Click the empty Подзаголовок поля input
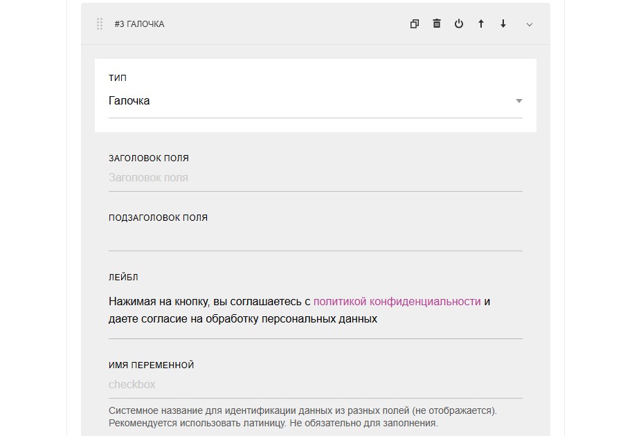This screenshot has width=632, height=436. click(x=315, y=239)
